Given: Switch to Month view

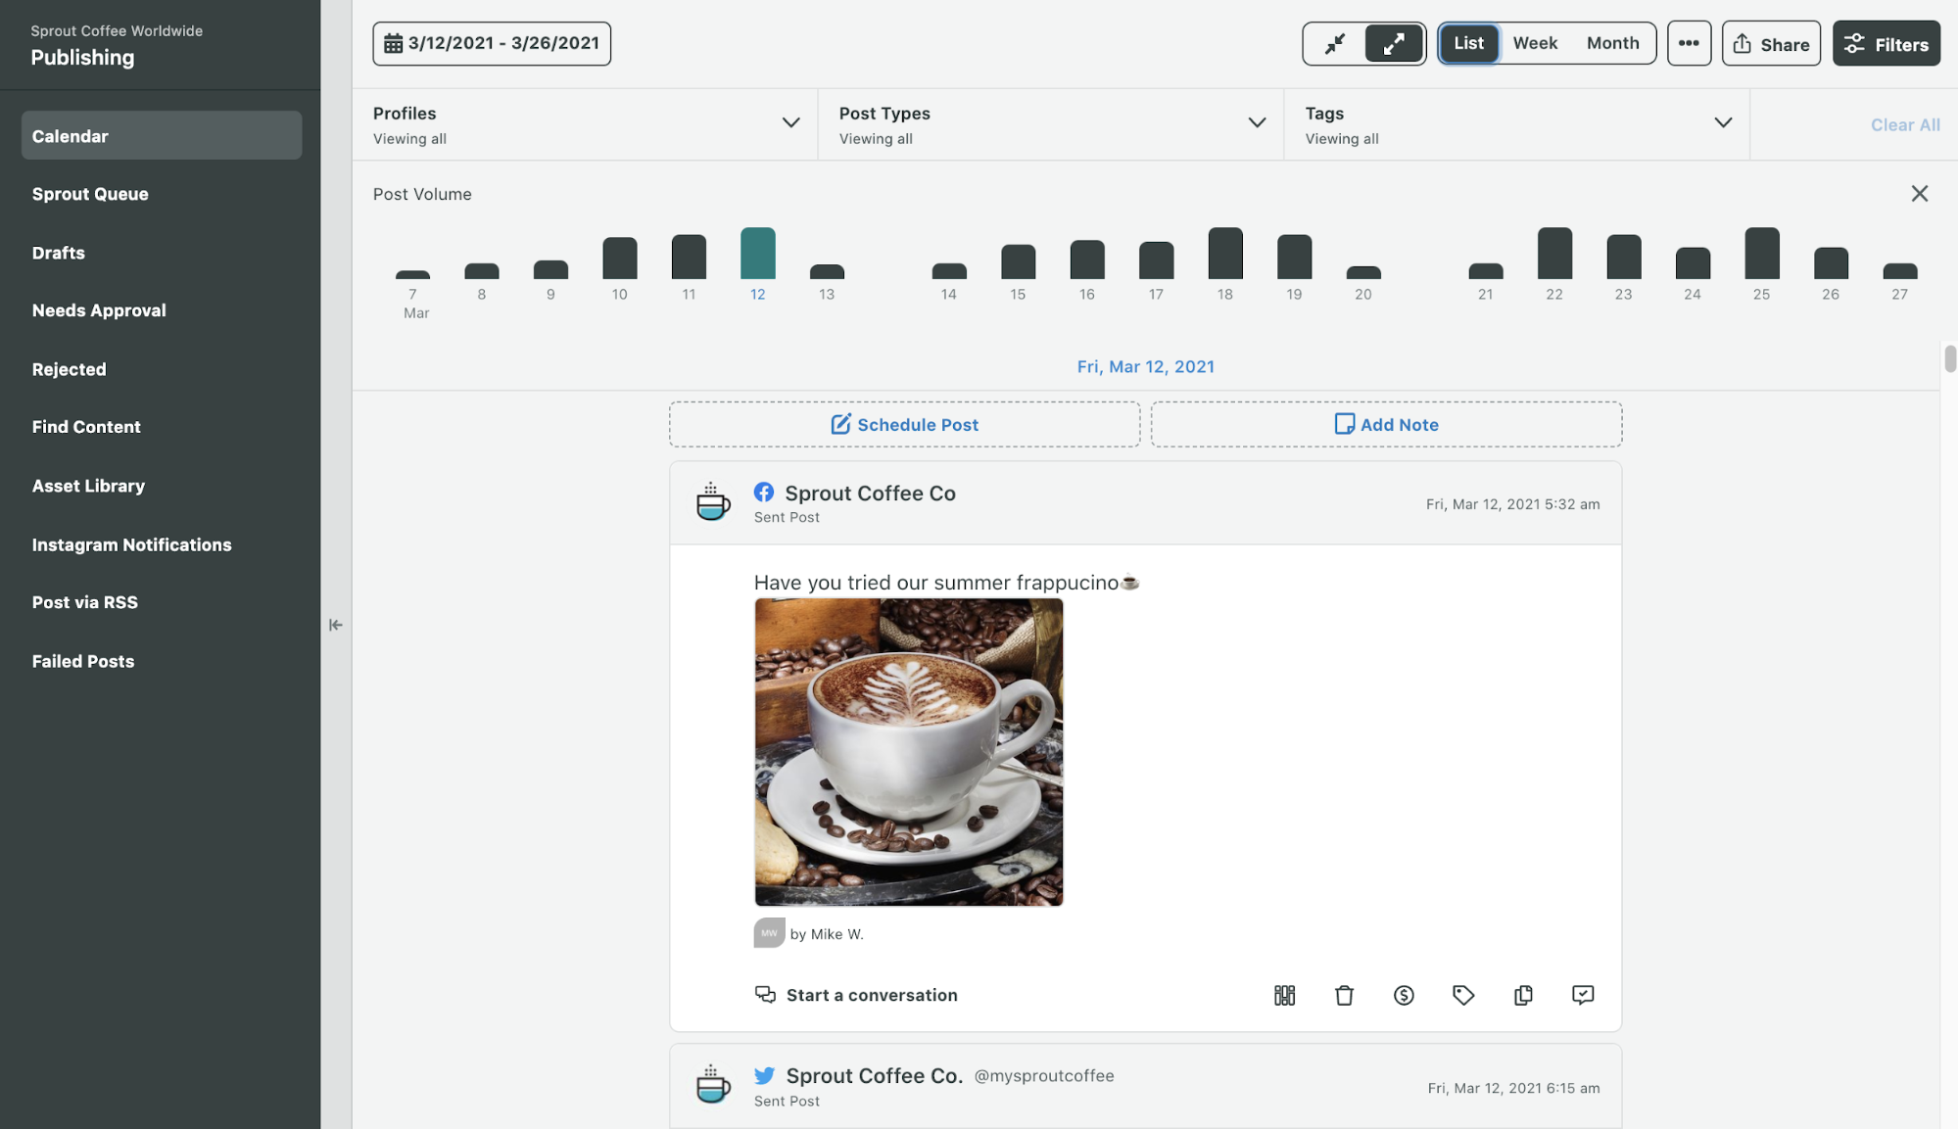Looking at the screenshot, I should tap(1613, 43).
